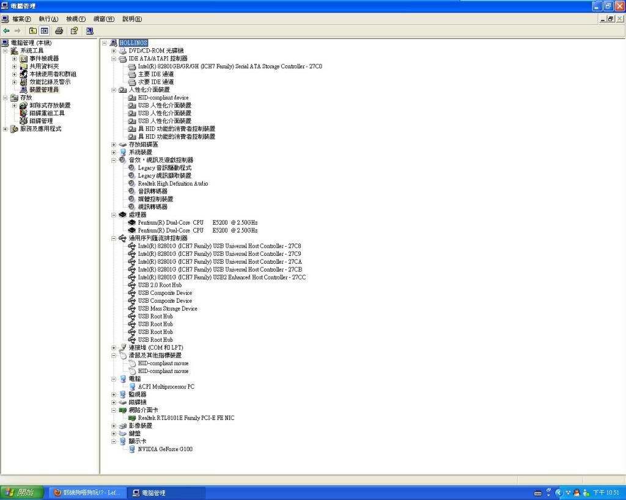Collapse the 網路介面卡 node
The image size is (626, 500).
114,410
